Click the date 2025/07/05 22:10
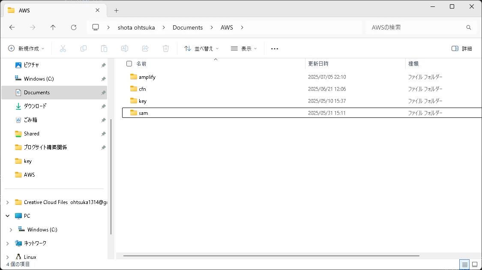Image resolution: width=482 pixels, height=270 pixels. coord(327,77)
